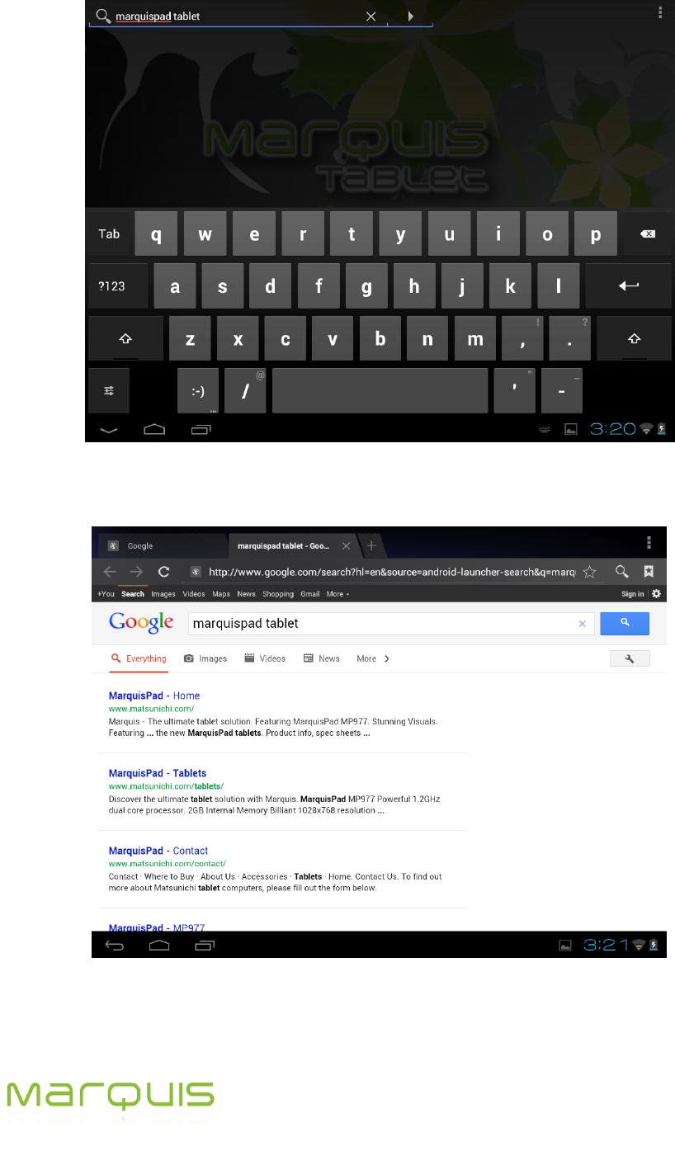Select the Images search filter
This screenshot has width=675, height=1151.
(205, 658)
